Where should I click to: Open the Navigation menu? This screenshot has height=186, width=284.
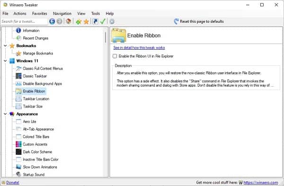62,14
